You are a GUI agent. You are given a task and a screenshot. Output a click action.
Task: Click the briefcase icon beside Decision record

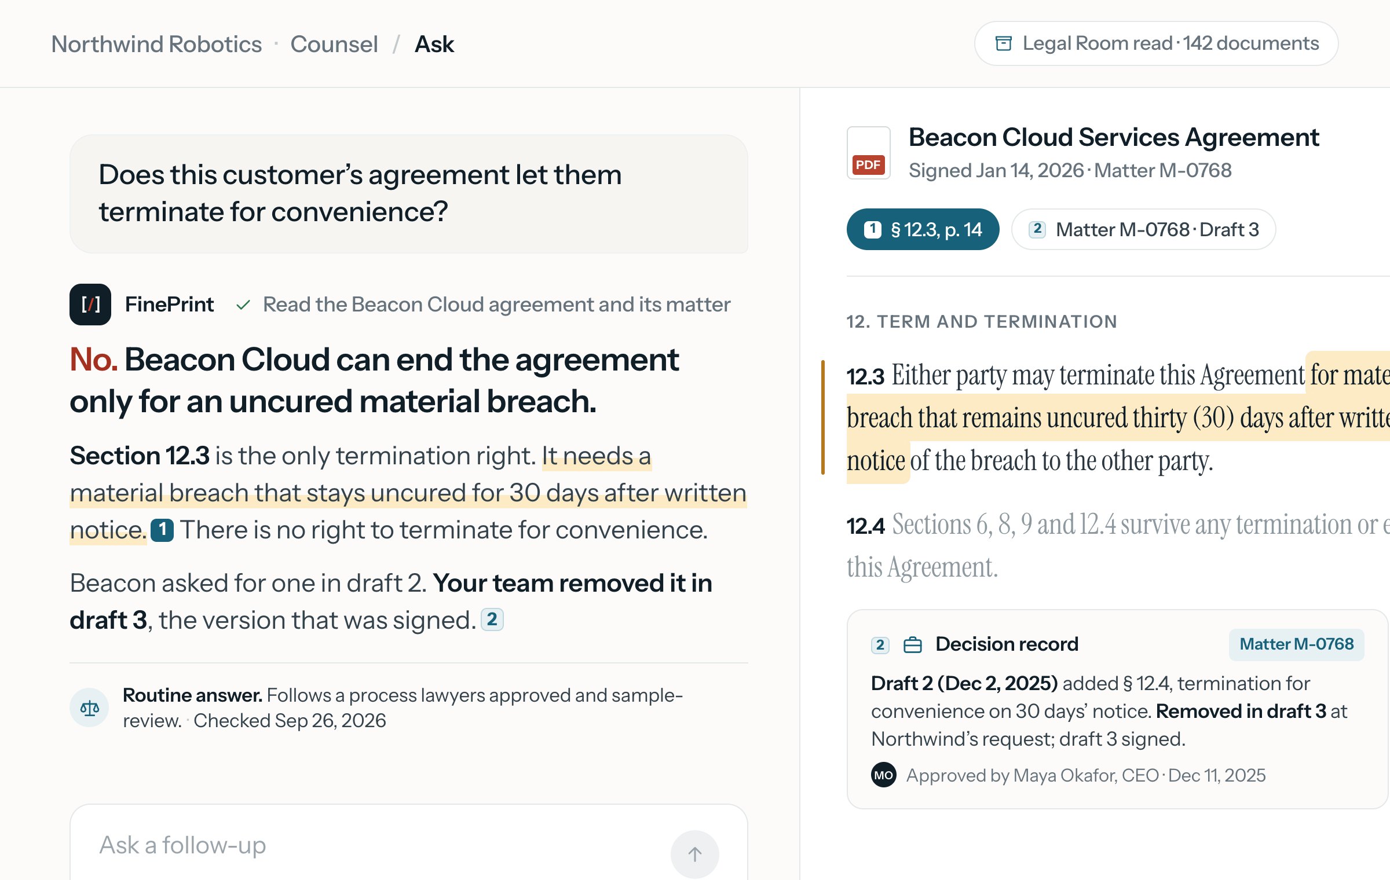[913, 644]
